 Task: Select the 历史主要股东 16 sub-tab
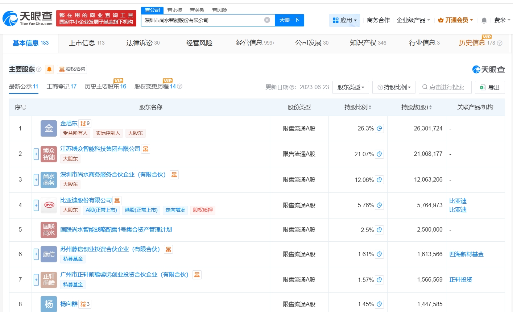click(106, 87)
